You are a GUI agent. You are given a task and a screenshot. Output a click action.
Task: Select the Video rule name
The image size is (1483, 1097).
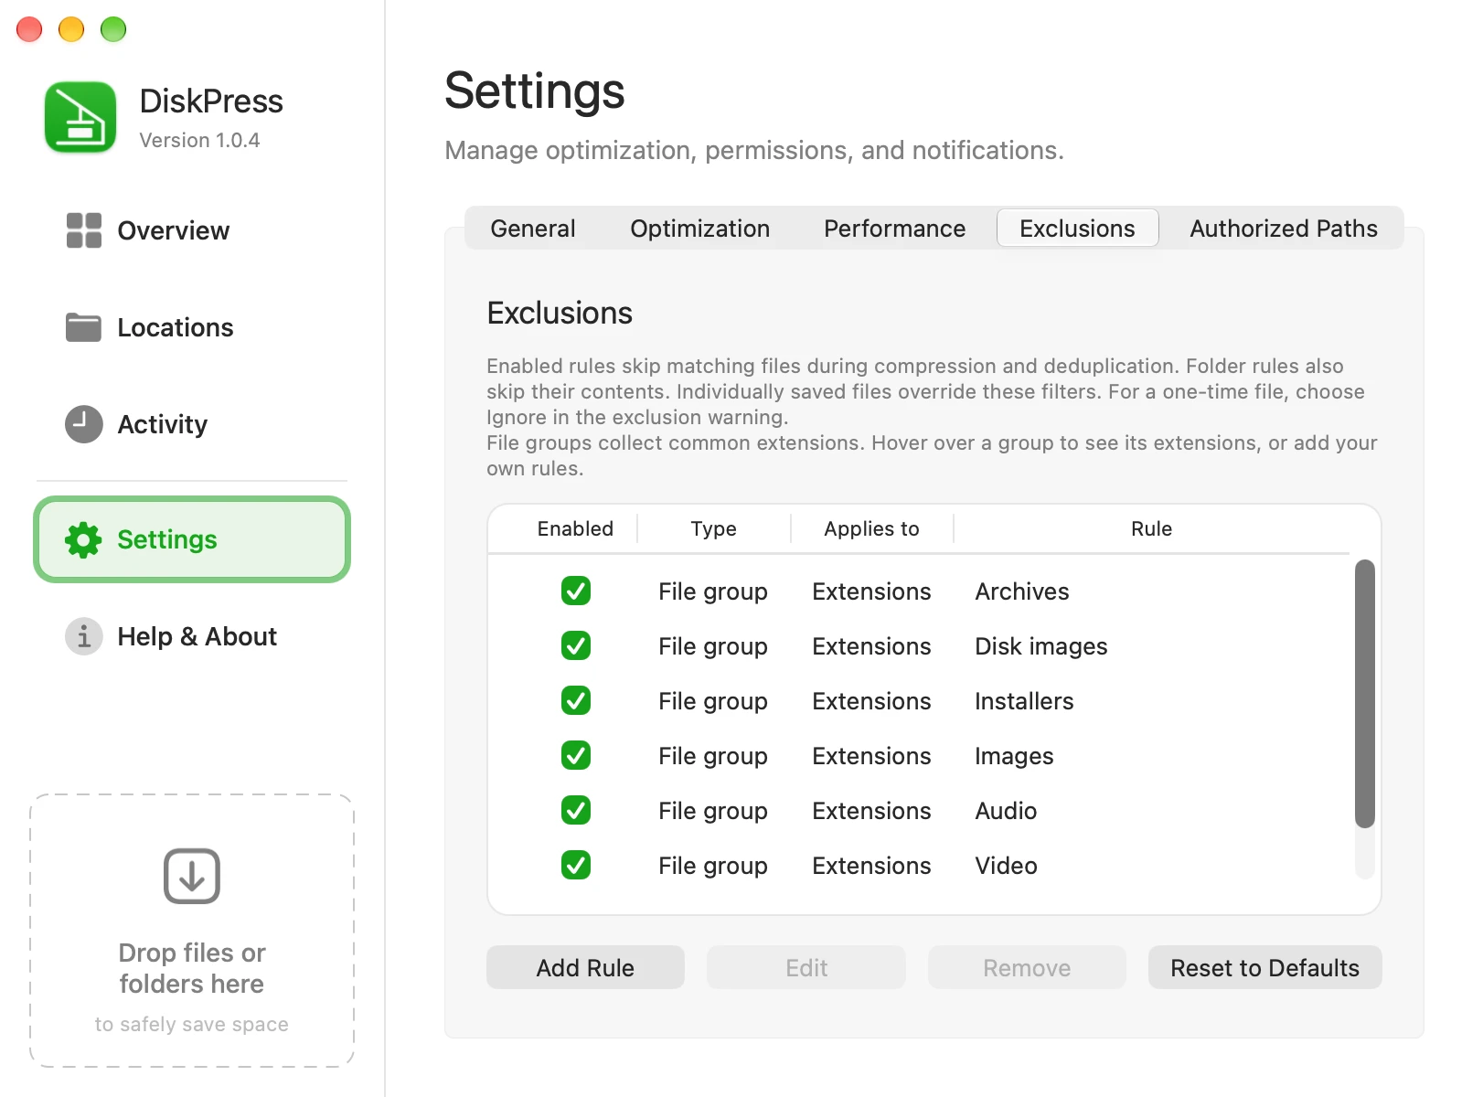[x=1006, y=866]
